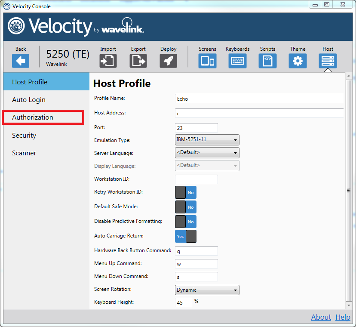
Task: Adjust the Keyboard Height percentage value
Action: click(184, 302)
